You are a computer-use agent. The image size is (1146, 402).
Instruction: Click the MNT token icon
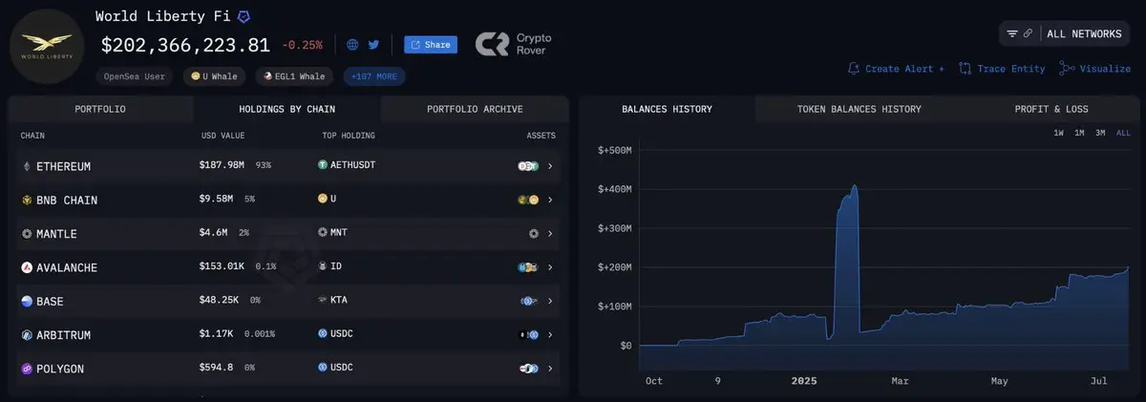tap(323, 232)
